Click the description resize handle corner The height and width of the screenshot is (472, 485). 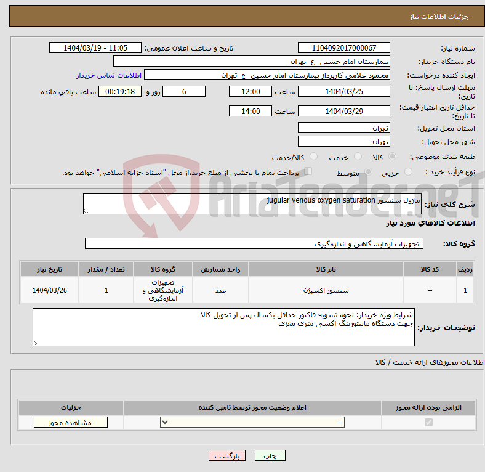[x=86, y=211]
